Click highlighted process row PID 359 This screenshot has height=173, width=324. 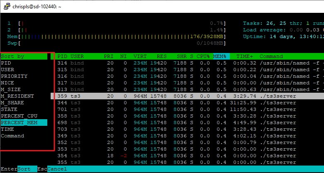[187, 96]
